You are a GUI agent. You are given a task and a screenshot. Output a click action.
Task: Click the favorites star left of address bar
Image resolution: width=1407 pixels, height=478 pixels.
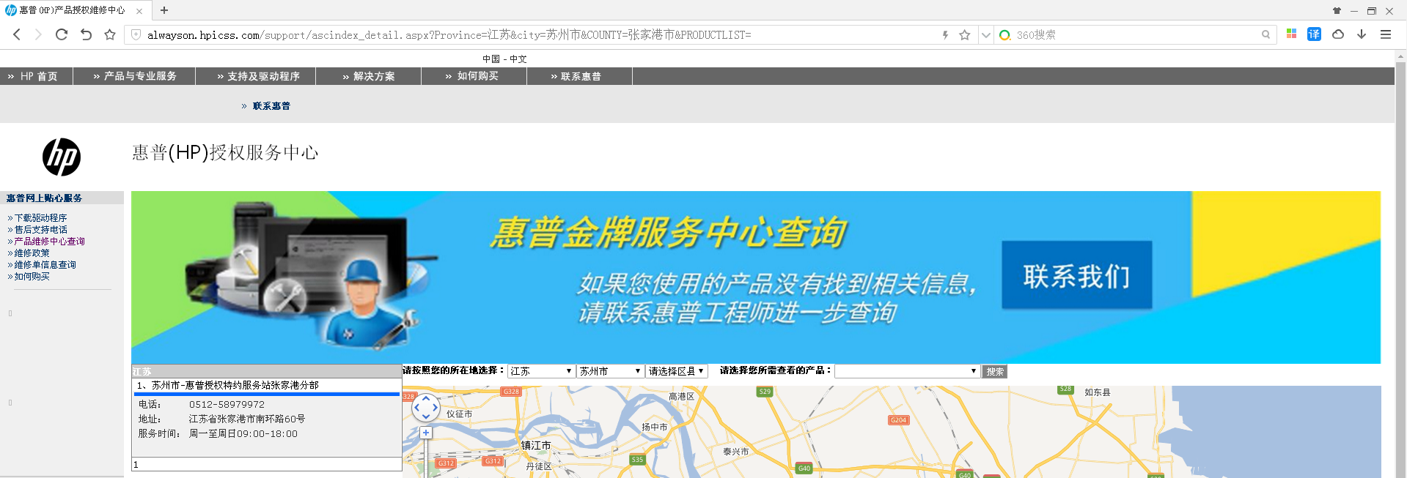(110, 34)
